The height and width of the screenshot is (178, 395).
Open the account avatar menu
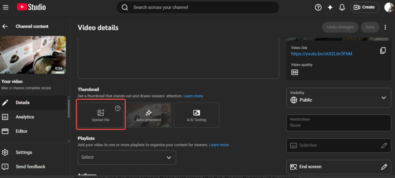pos(389,7)
